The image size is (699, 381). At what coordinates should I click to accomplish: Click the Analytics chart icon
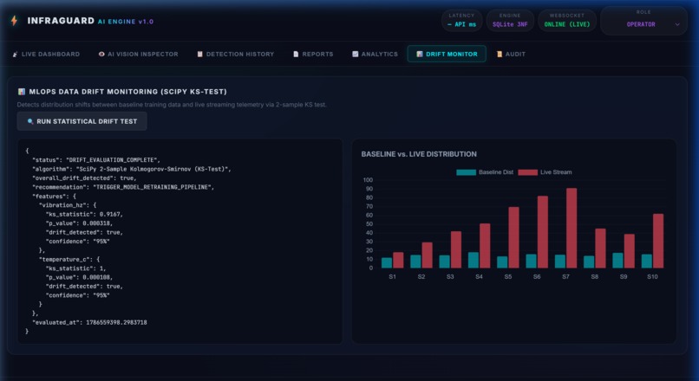click(356, 55)
